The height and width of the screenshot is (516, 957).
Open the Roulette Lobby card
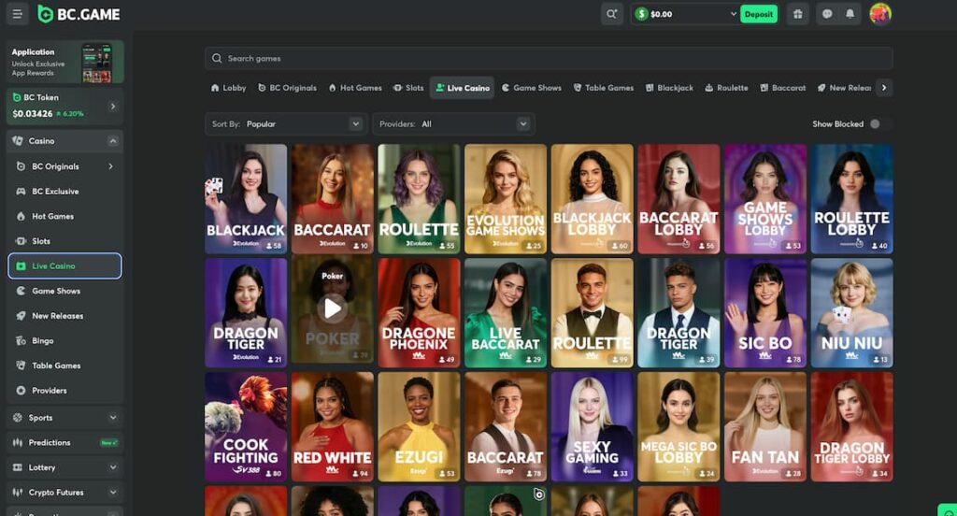(x=852, y=199)
